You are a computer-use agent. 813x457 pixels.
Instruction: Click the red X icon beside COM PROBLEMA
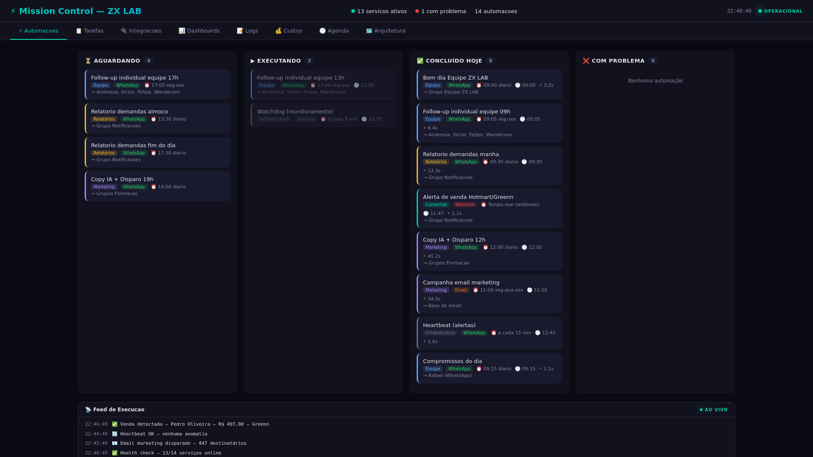(586, 61)
